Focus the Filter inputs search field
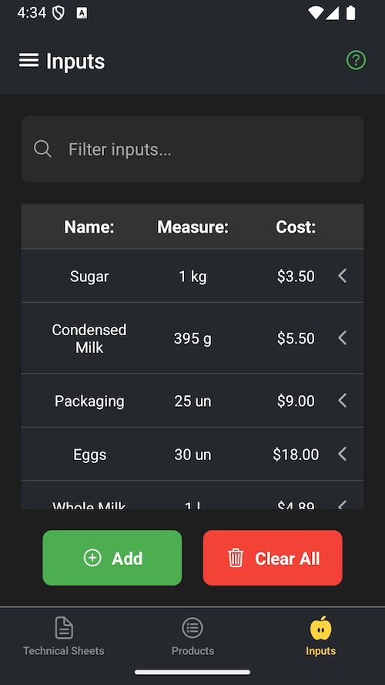This screenshot has width=385, height=685. click(192, 149)
